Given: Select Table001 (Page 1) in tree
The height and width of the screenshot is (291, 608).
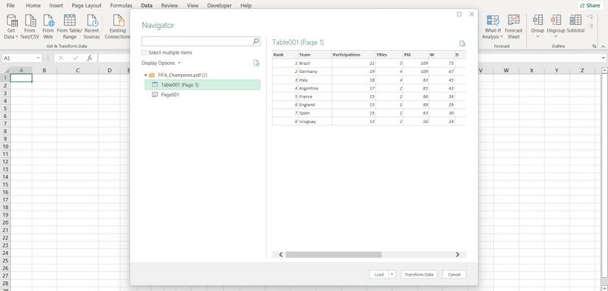Looking at the screenshot, I should (203, 85).
